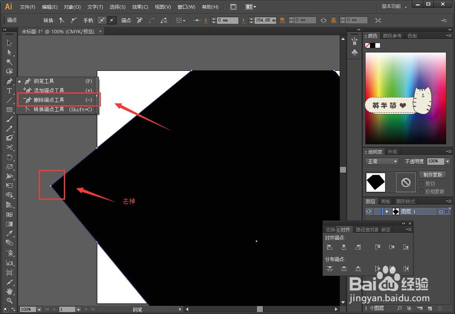Open the 不透明度 100% dropdown arrow
455x314 pixels.
coord(447,161)
